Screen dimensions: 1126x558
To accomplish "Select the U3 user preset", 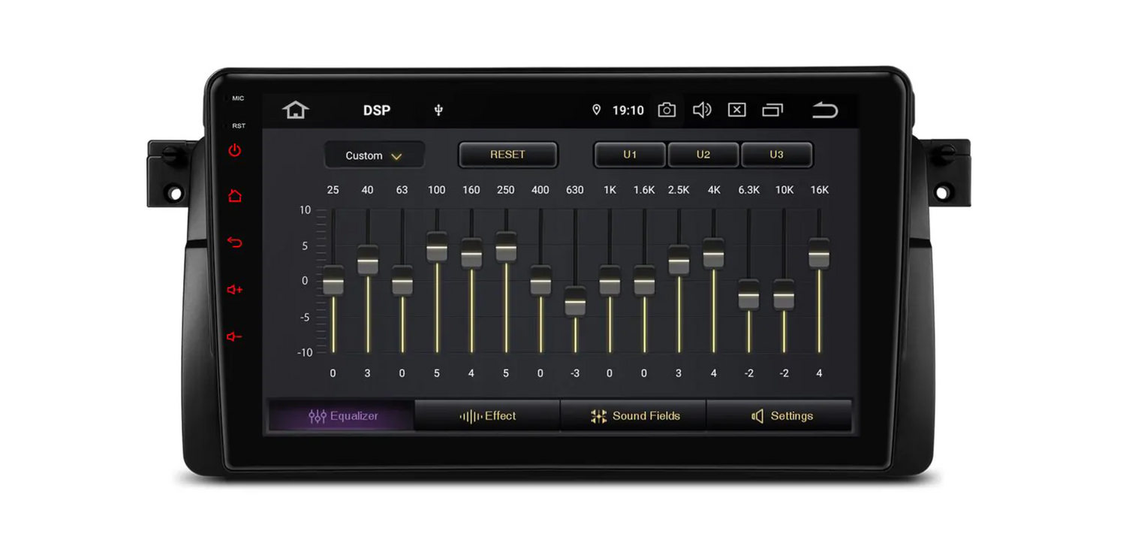I will pyautogui.click(x=776, y=155).
